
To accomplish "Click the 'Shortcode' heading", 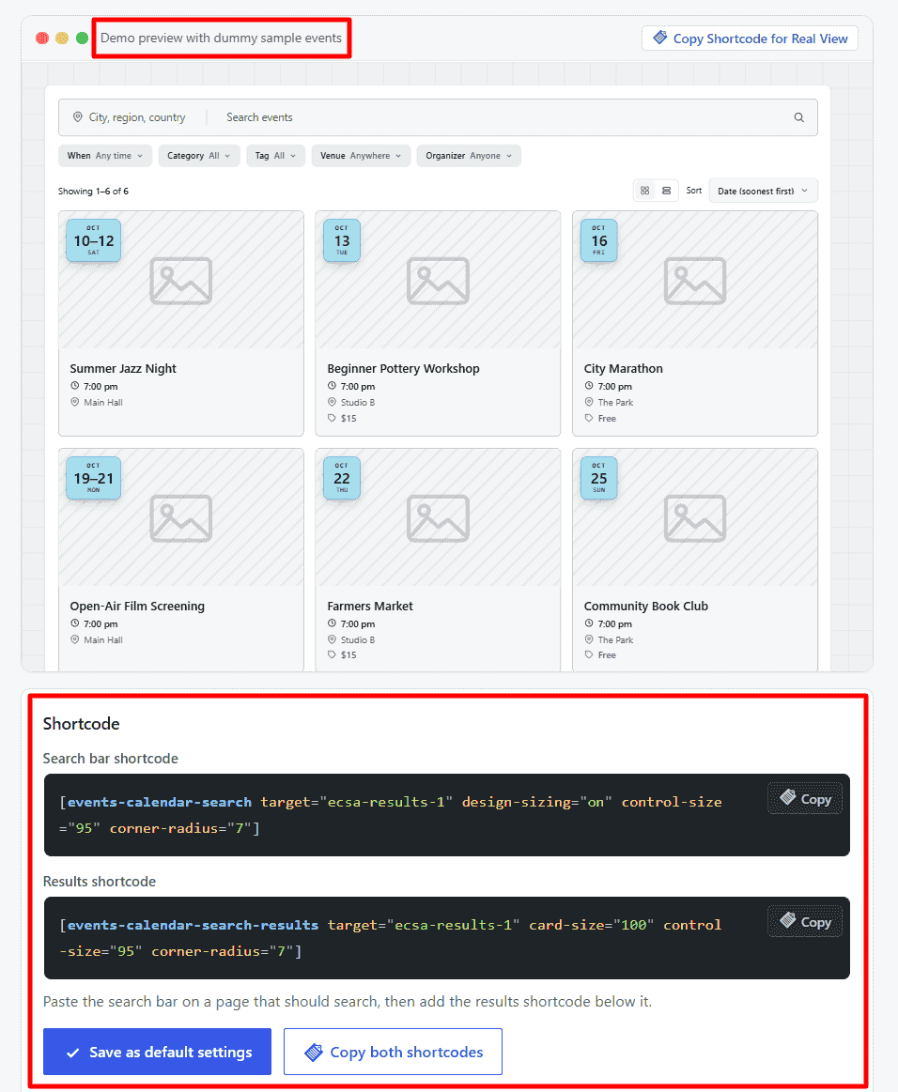I will (82, 724).
